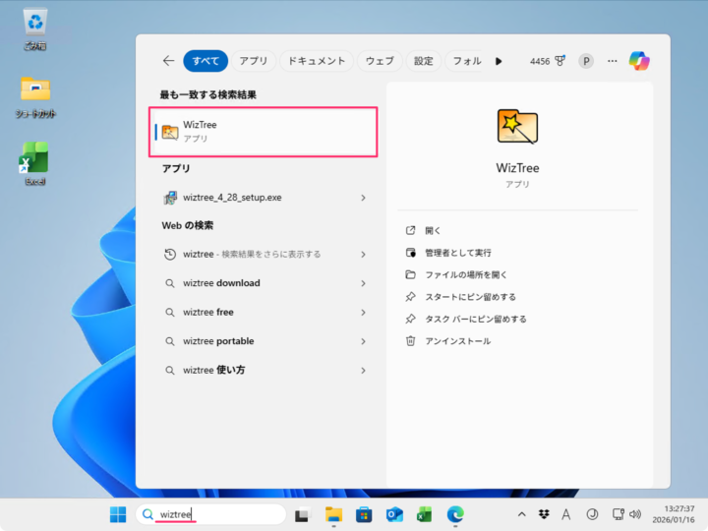708x531 pixels.
Task: Select the ドキュメント filter tab
Action: [x=315, y=61]
